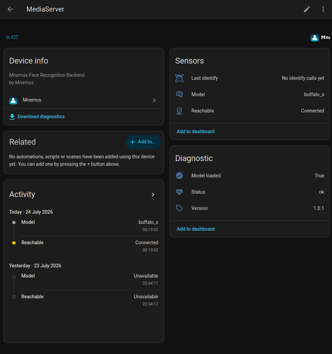Click 'Mnemos Face Recognition Backend' text

point(47,75)
